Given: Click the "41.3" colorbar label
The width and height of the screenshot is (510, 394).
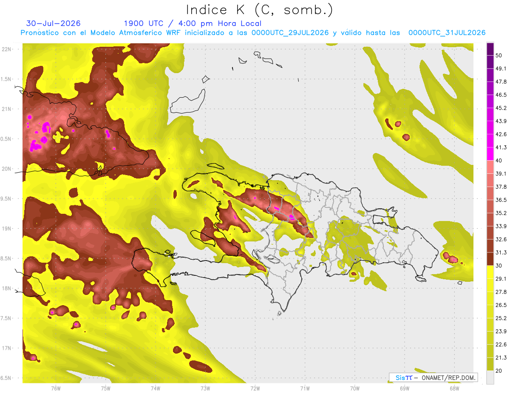Looking at the screenshot, I should (x=501, y=147).
